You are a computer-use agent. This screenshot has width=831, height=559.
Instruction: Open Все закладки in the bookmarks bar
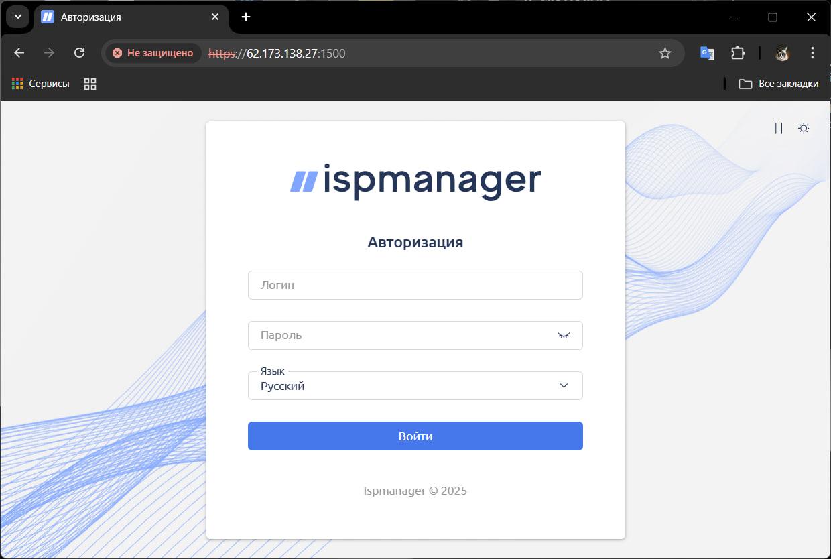pos(780,84)
